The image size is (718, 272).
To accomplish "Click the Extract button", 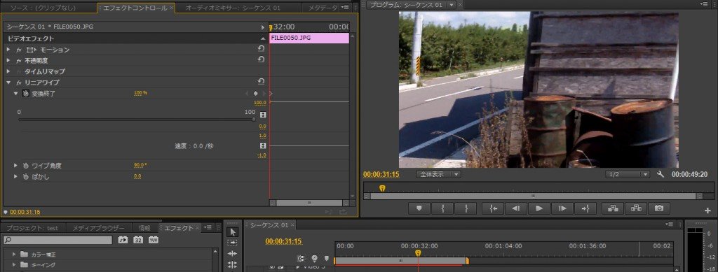I will pyautogui.click(x=636, y=208).
